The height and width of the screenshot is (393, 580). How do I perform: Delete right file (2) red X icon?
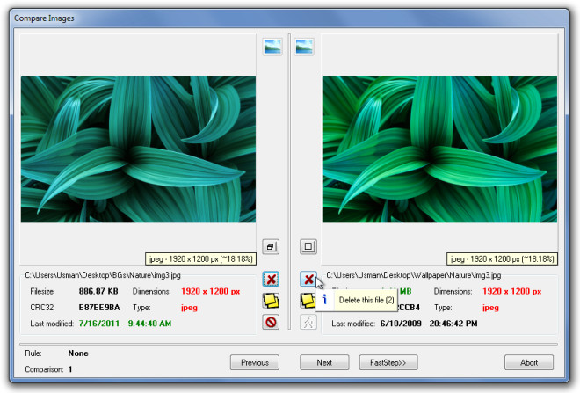(308, 279)
